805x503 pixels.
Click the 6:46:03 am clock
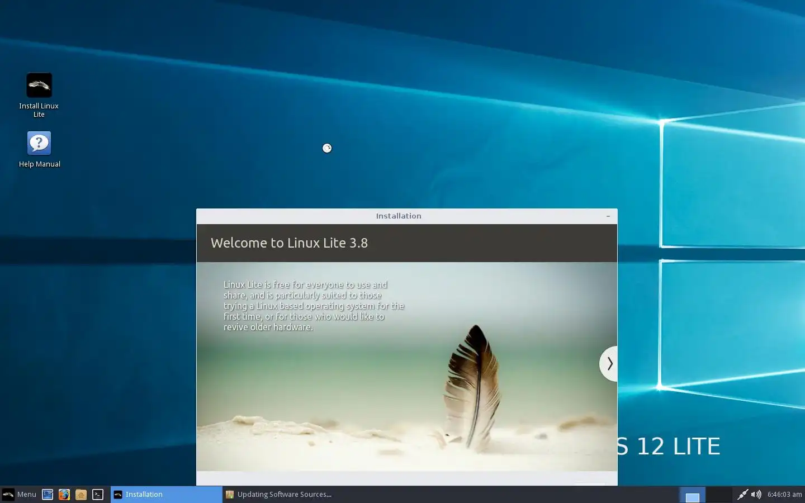784,494
